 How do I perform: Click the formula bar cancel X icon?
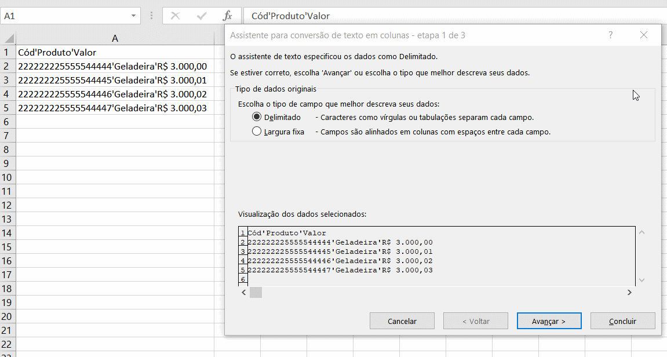175,16
